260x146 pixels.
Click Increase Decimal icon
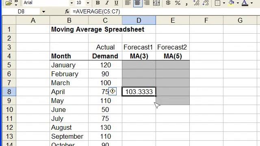196,3
